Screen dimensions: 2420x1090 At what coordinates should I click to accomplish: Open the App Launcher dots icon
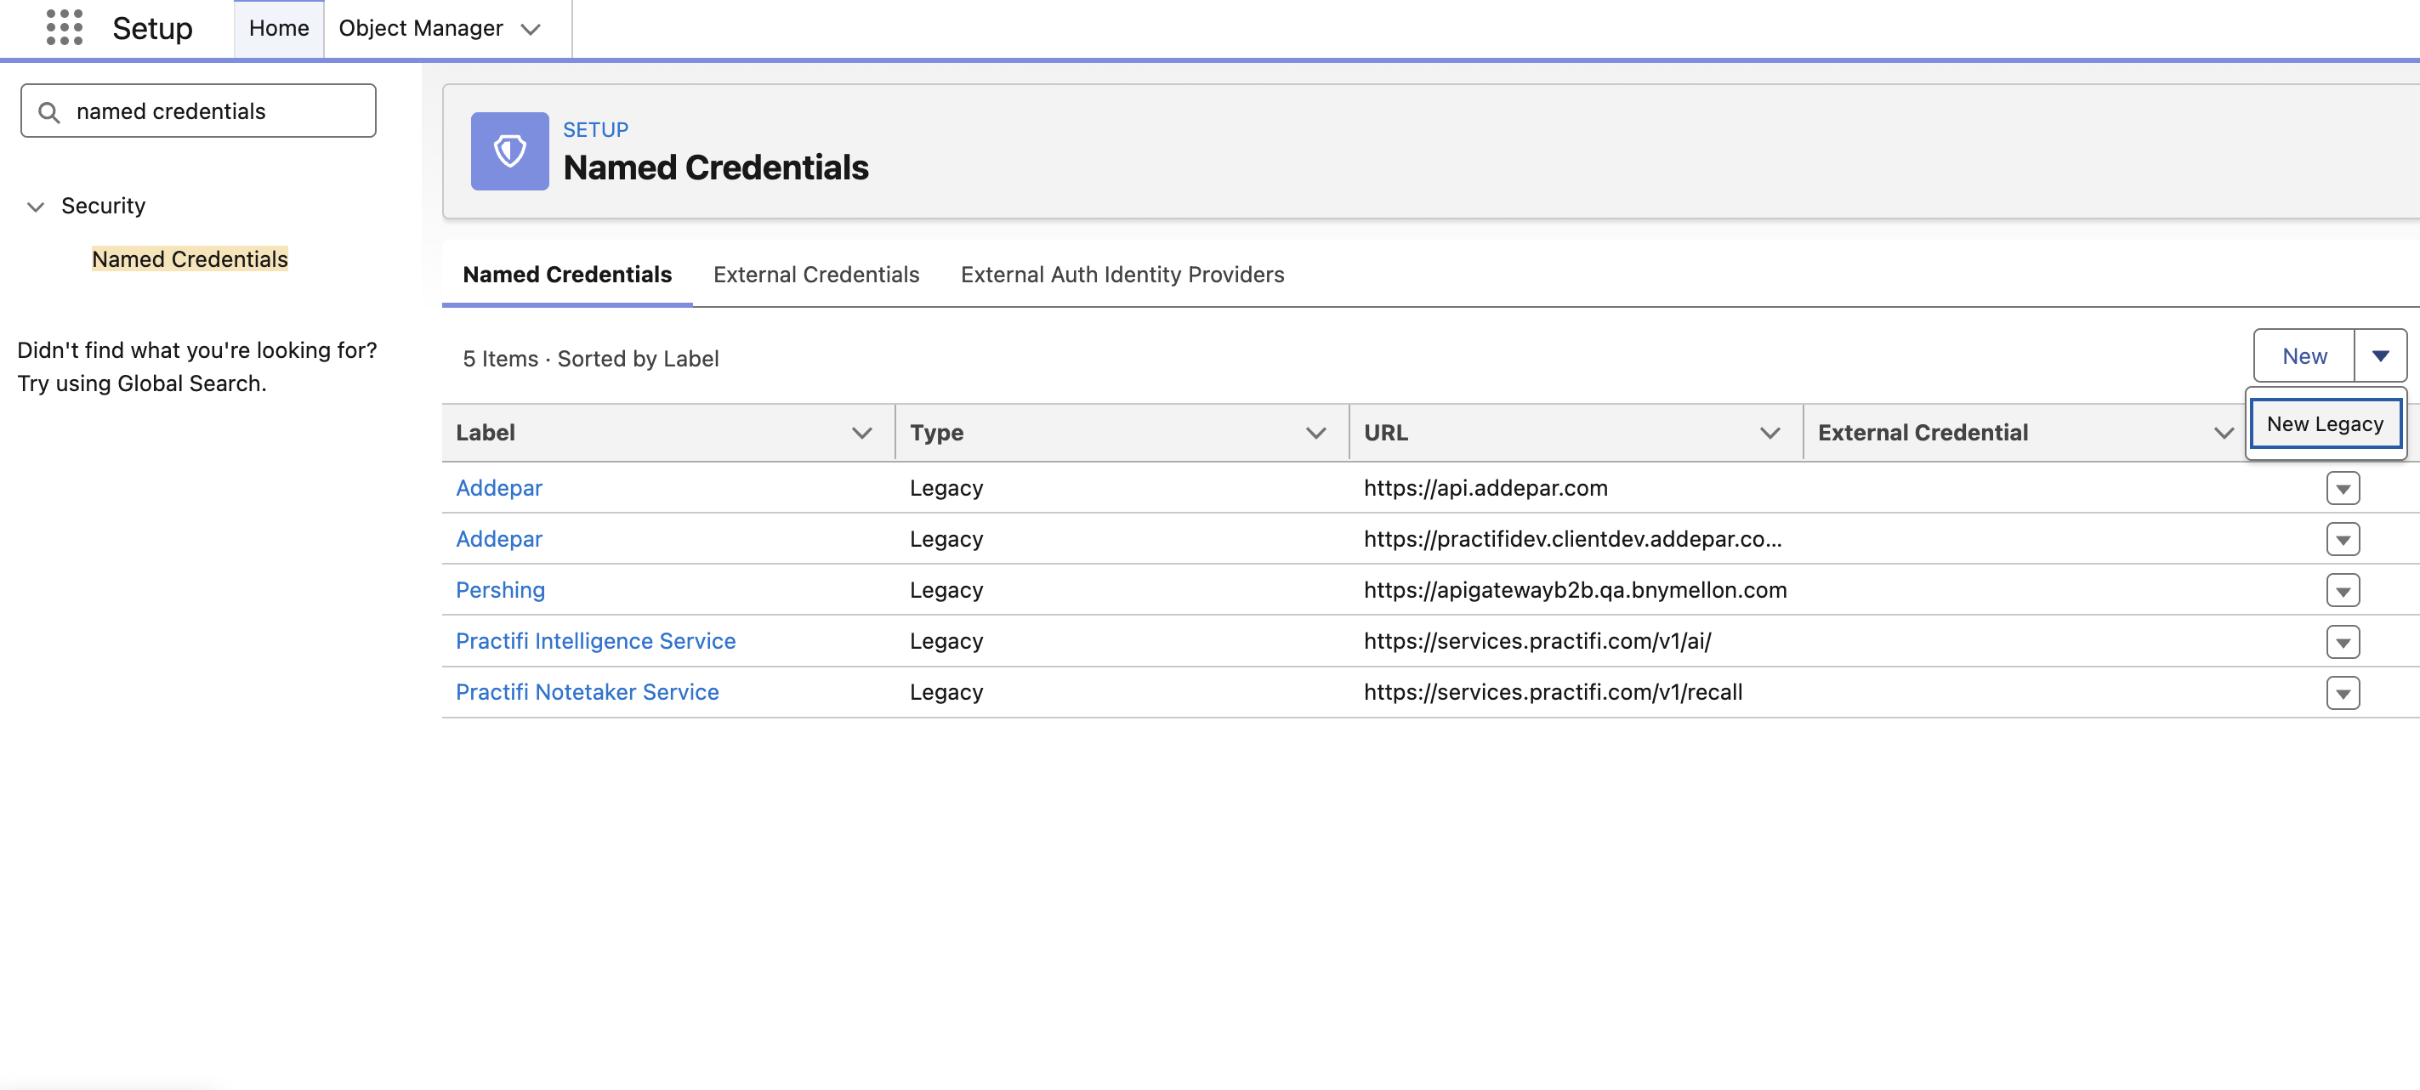[x=64, y=27]
